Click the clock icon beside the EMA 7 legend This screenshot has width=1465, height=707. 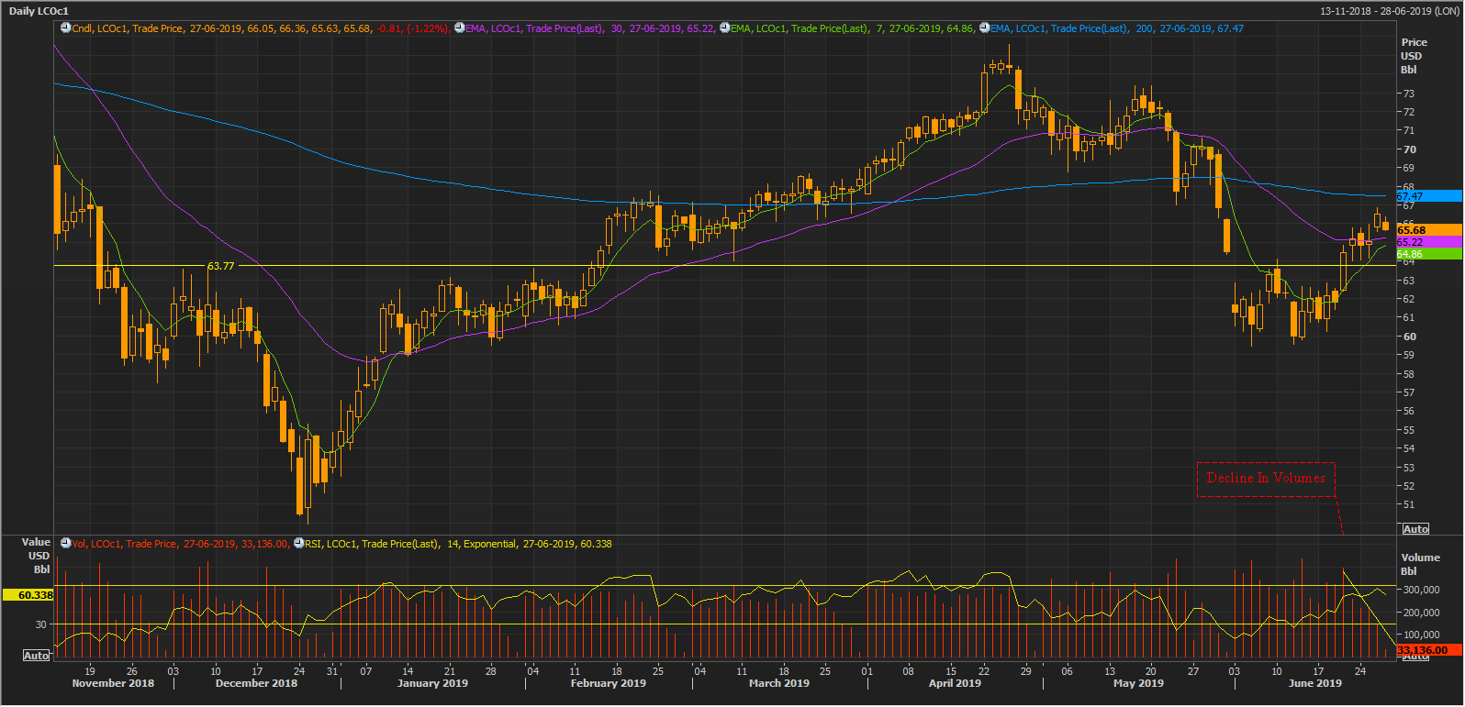(724, 28)
